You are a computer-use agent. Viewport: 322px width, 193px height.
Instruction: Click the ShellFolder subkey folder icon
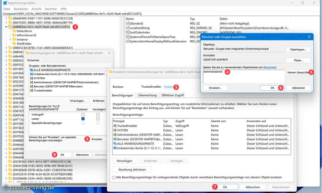pos(14,43)
